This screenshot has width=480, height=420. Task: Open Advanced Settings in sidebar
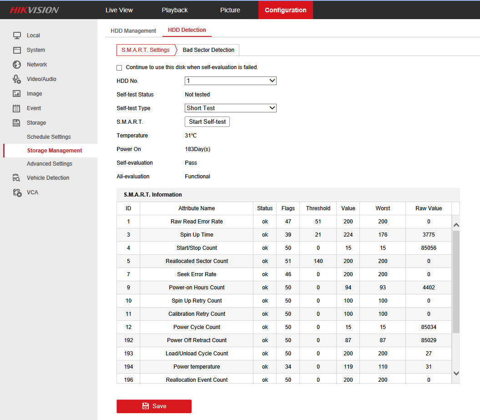click(49, 164)
